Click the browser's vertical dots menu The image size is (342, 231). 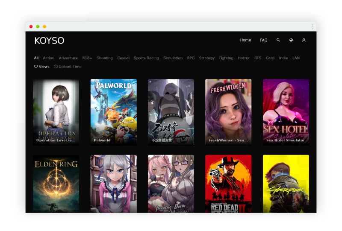313,26
